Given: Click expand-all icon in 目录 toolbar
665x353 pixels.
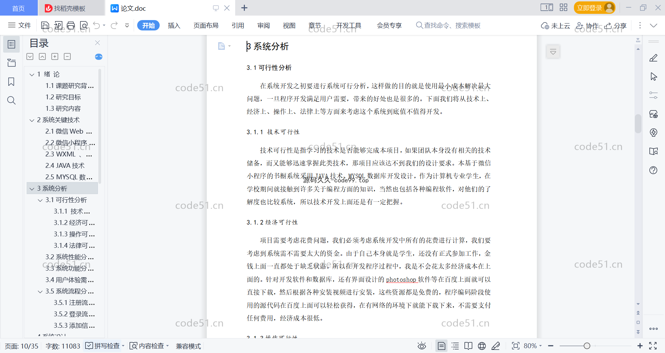Looking at the screenshot, I should tap(55, 56).
